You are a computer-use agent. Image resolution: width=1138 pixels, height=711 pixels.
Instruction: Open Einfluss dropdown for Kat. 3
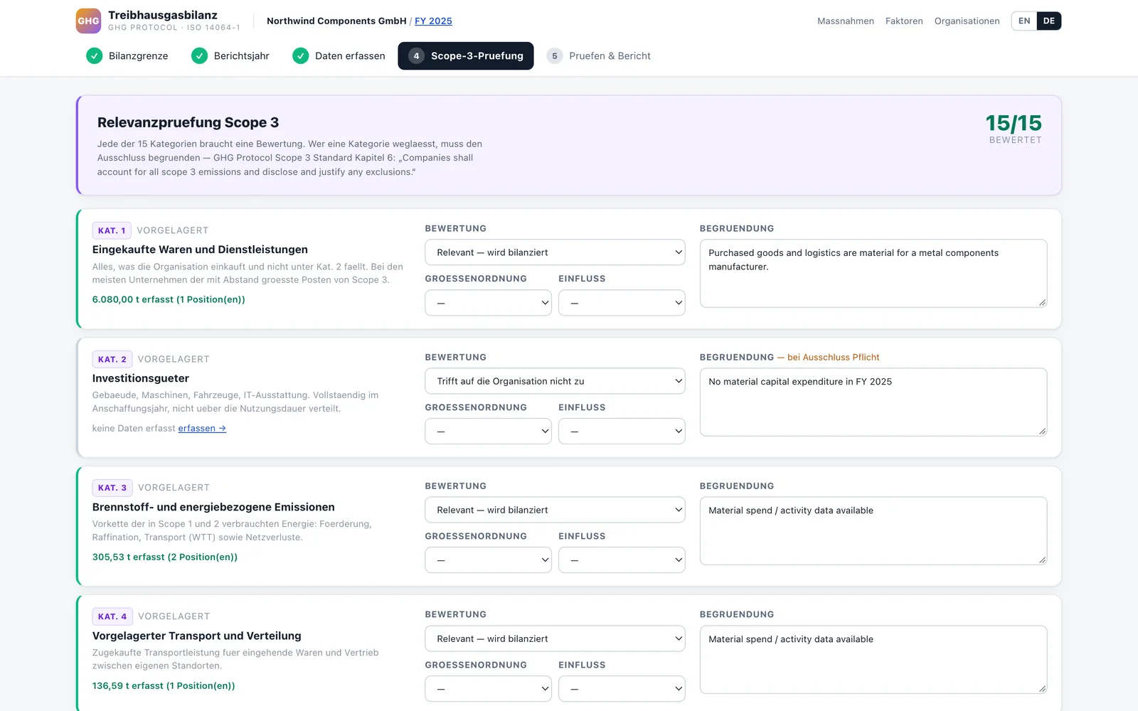pyautogui.click(x=622, y=560)
